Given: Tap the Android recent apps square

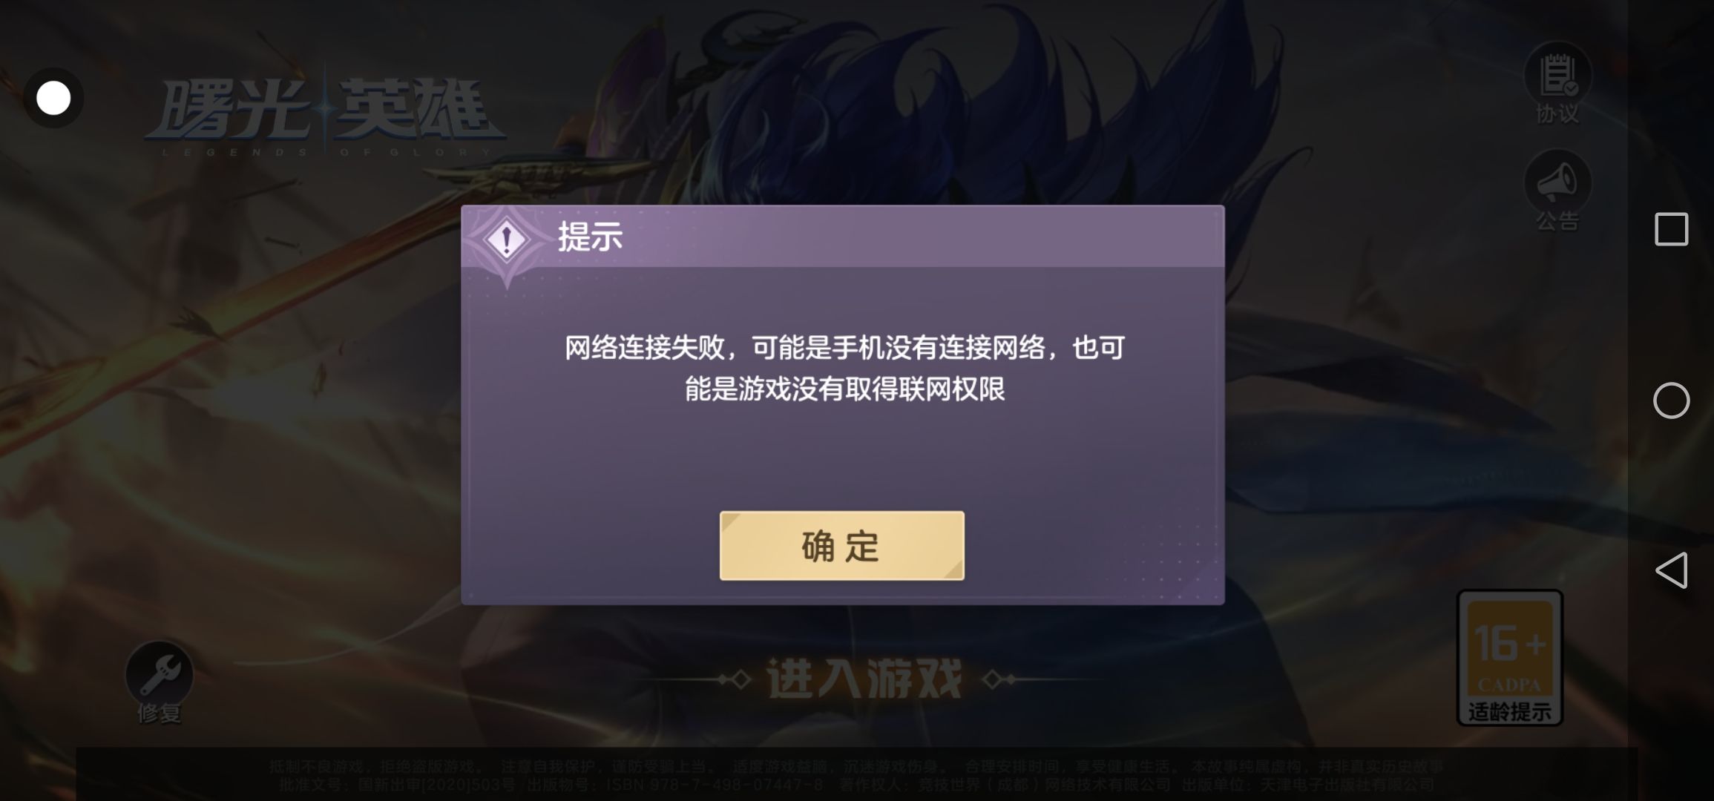Looking at the screenshot, I should pyautogui.click(x=1671, y=229).
